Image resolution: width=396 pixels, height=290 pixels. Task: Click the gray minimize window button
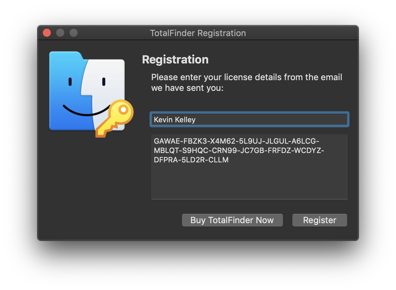pyautogui.click(x=60, y=33)
